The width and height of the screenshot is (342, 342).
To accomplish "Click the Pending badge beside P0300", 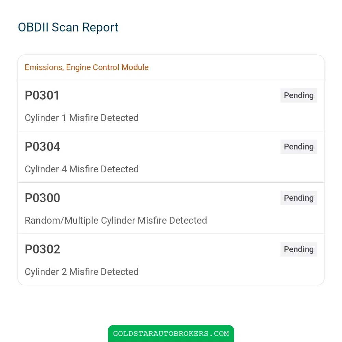I will coord(299,198).
